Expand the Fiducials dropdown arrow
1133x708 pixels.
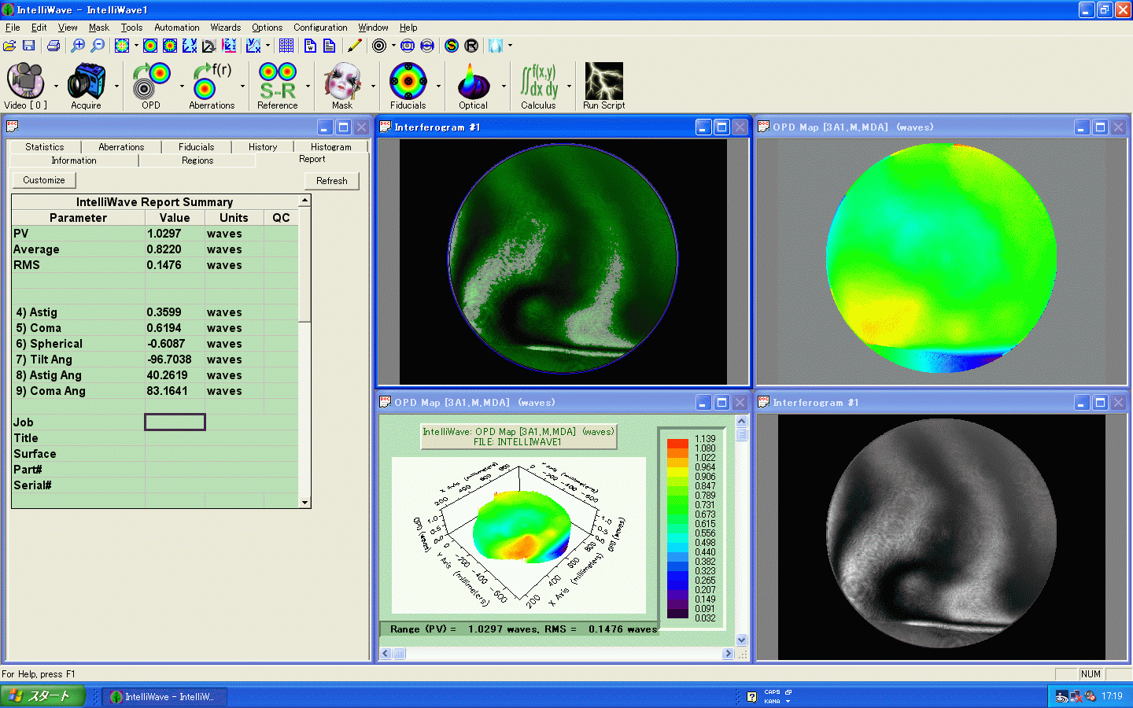click(x=438, y=86)
